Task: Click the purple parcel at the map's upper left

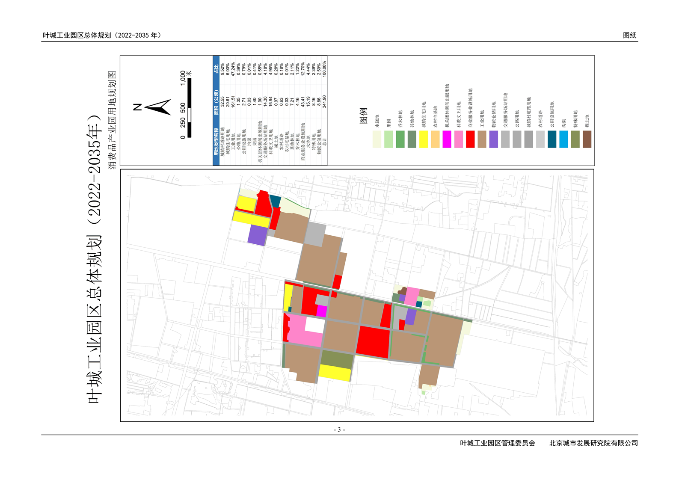Action: coord(258,235)
